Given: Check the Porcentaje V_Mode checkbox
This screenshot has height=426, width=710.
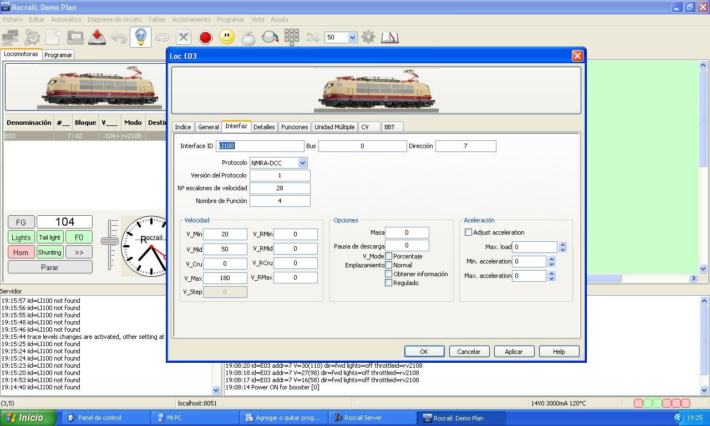Looking at the screenshot, I should [389, 256].
